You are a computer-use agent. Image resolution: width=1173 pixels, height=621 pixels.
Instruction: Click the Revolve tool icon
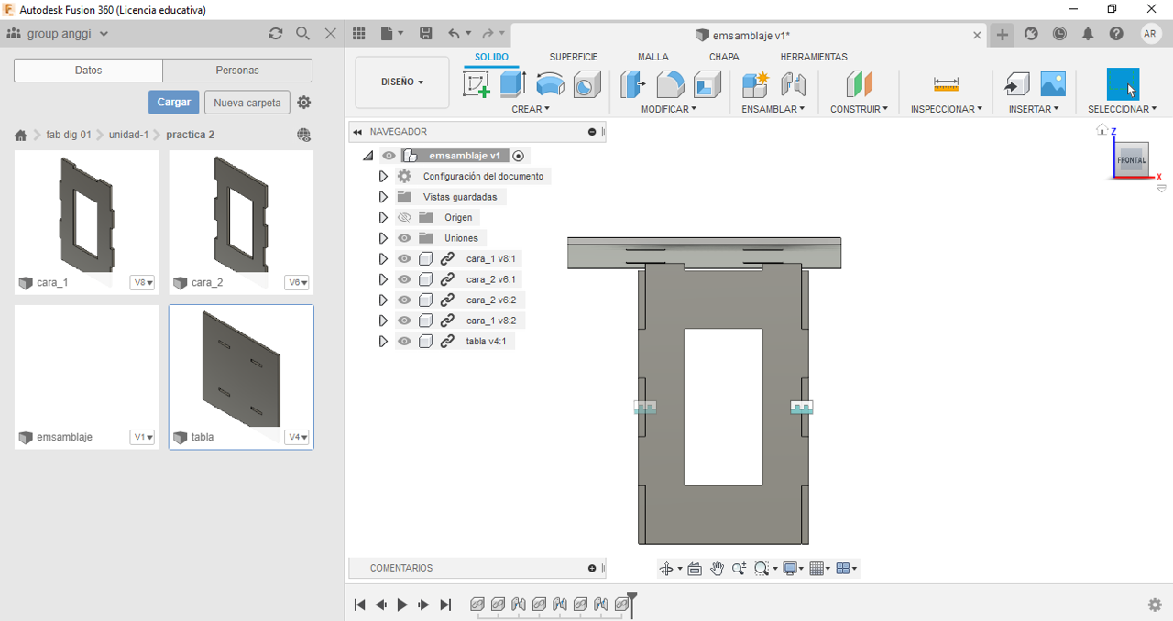pos(550,84)
